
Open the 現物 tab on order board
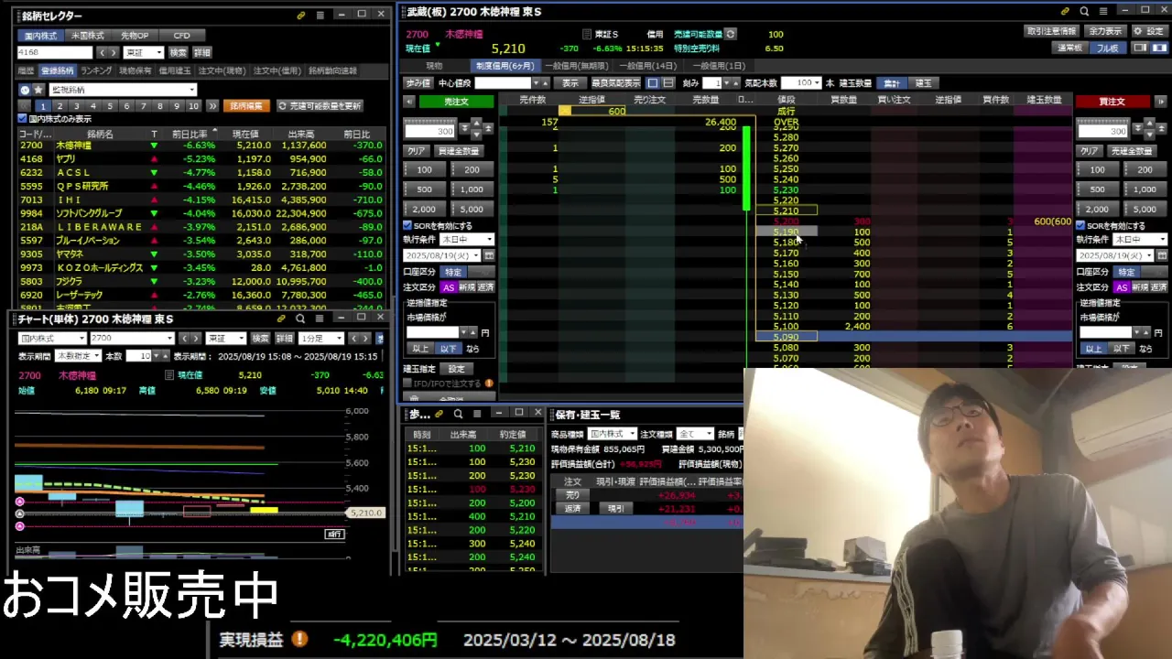pyautogui.click(x=434, y=66)
